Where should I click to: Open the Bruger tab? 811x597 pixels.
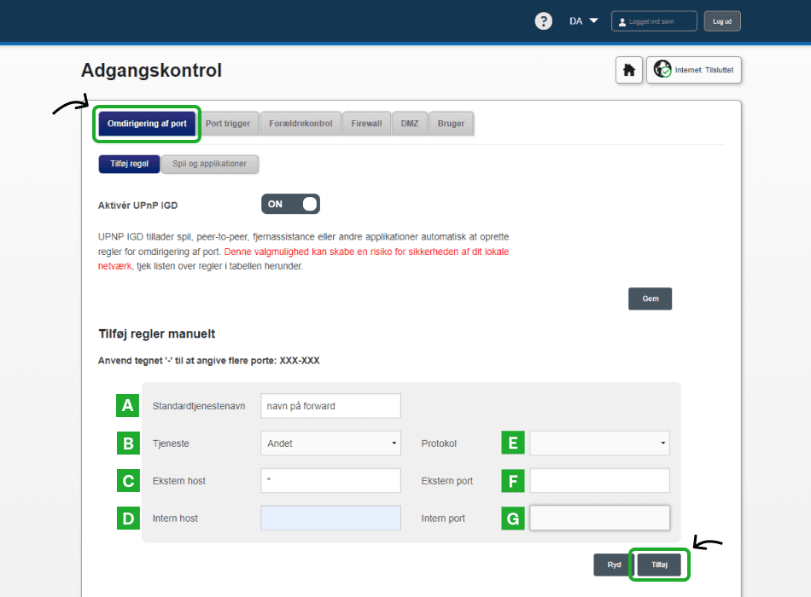pyautogui.click(x=451, y=124)
